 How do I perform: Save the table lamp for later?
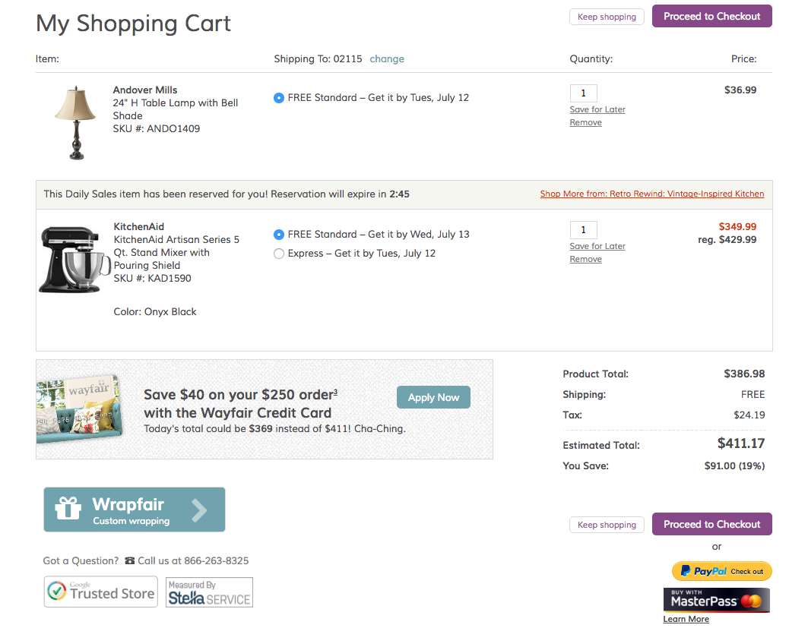(x=597, y=109)
